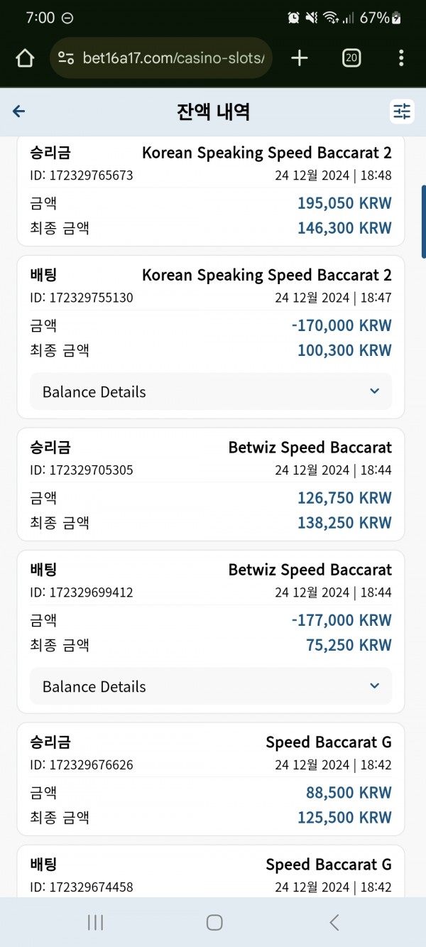Open a new browser tab
This screenshot has height=947, width=426.
click(300, 58)
